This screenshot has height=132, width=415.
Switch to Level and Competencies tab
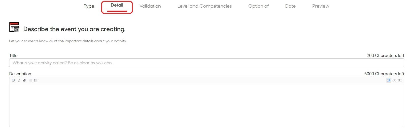(204, 6)
